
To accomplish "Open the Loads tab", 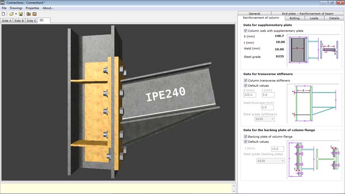I will [314, 18].
